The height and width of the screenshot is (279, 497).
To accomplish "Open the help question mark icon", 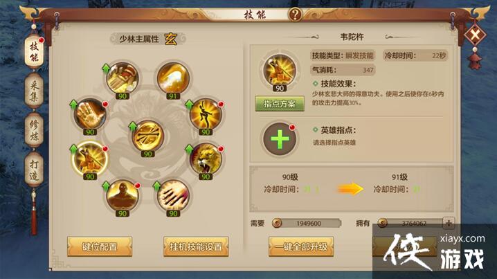I will tap(295, 15).
